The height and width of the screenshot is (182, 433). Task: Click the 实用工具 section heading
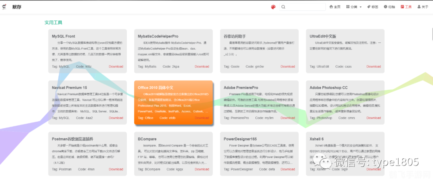point(53,22)
